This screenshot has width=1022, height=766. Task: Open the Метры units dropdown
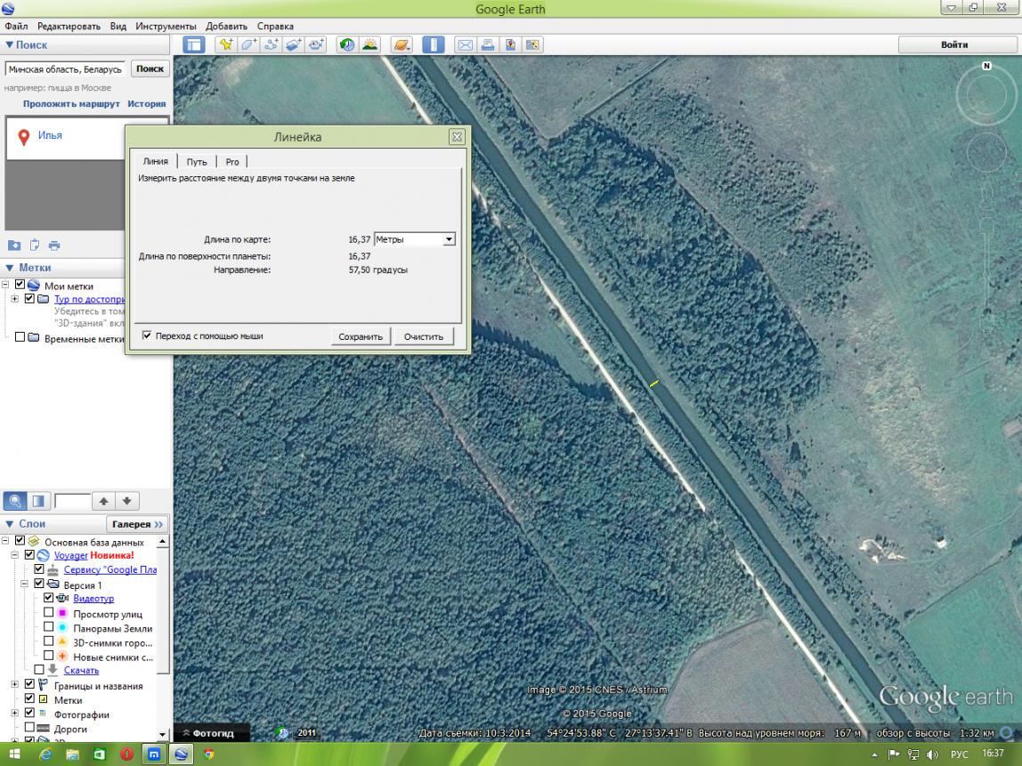415,239
